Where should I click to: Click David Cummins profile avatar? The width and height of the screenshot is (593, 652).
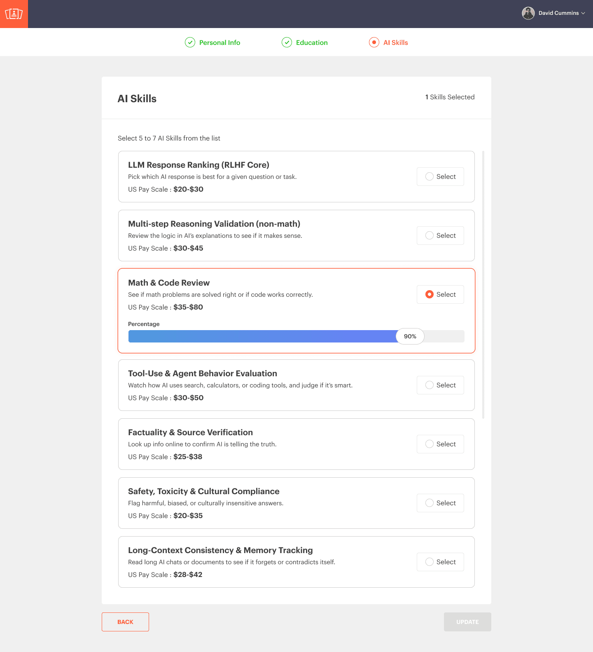click(x=528, y=13)
